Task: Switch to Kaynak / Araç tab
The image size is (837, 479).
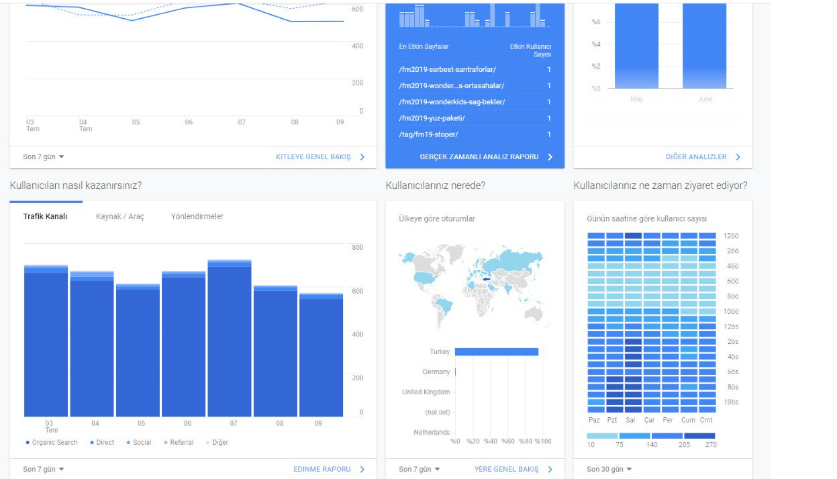Action: click(x=120, y=216)
